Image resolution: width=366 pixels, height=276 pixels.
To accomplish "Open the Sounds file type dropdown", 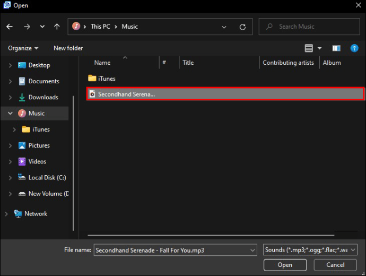I will click(x=310, y=250).
